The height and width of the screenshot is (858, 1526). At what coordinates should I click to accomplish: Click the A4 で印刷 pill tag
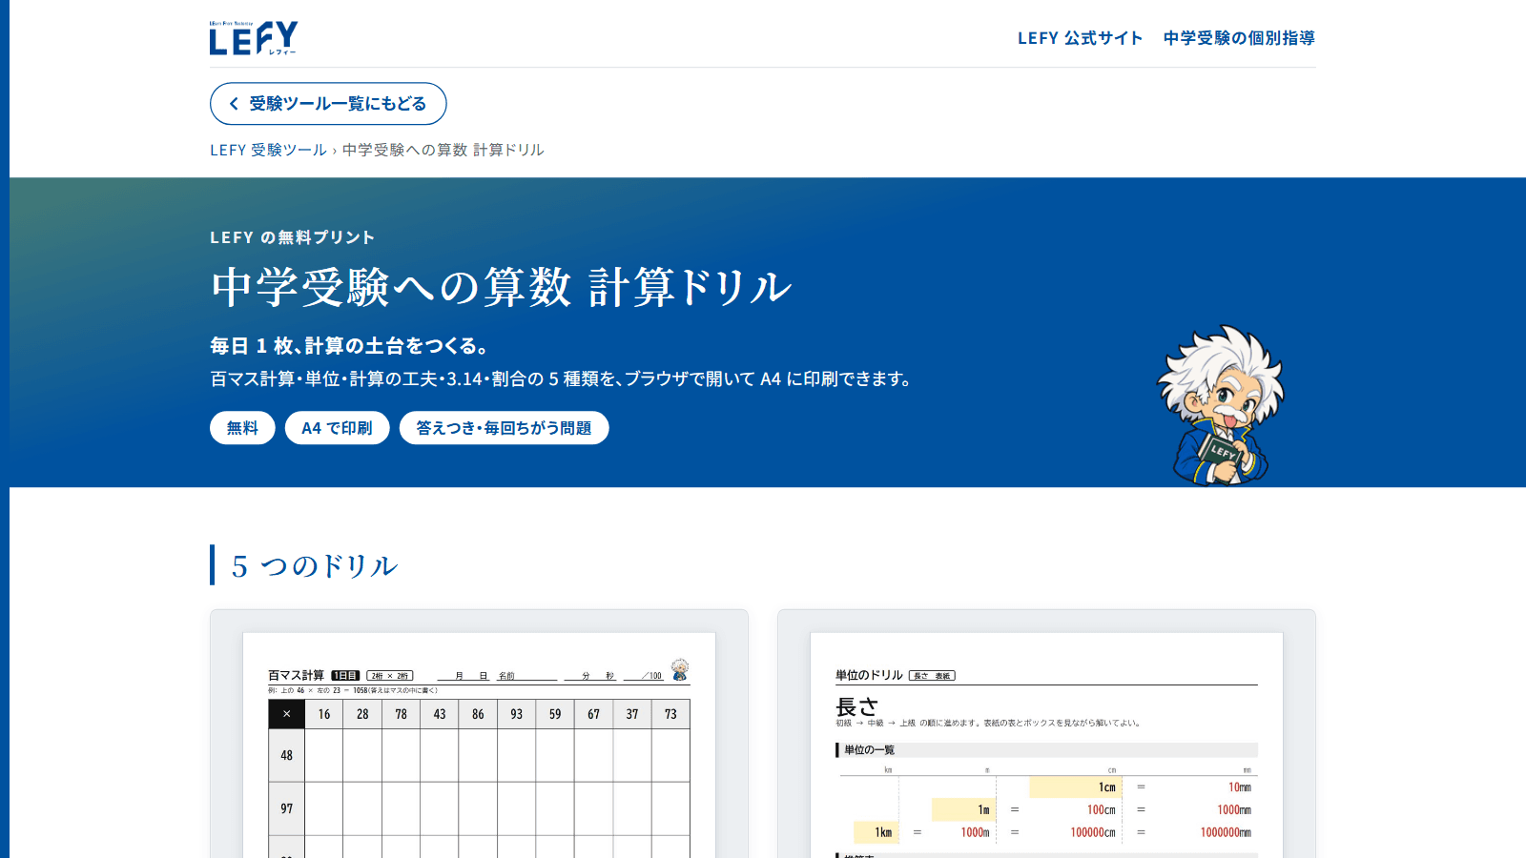click(337, 428)
